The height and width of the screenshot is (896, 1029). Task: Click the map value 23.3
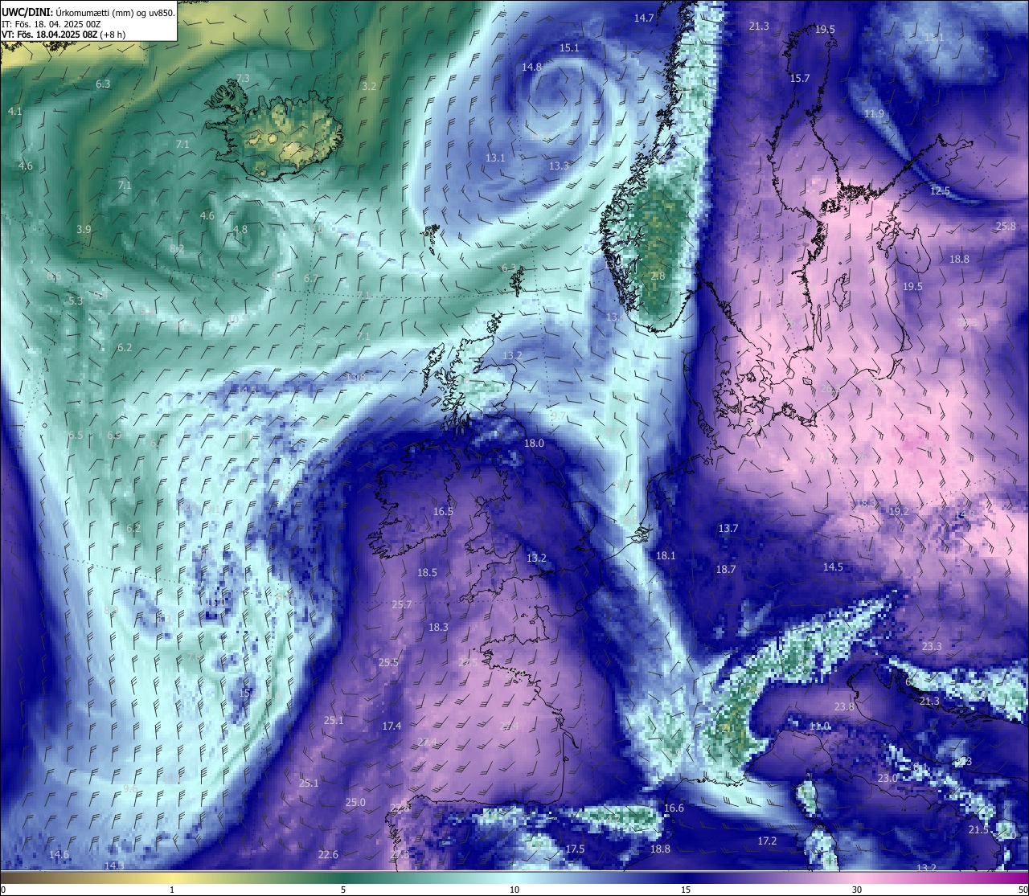[932, 647]
